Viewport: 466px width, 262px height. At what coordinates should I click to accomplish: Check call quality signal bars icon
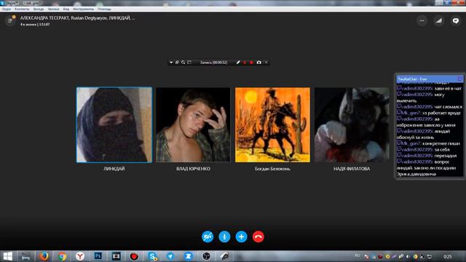[x=438, y=21]
